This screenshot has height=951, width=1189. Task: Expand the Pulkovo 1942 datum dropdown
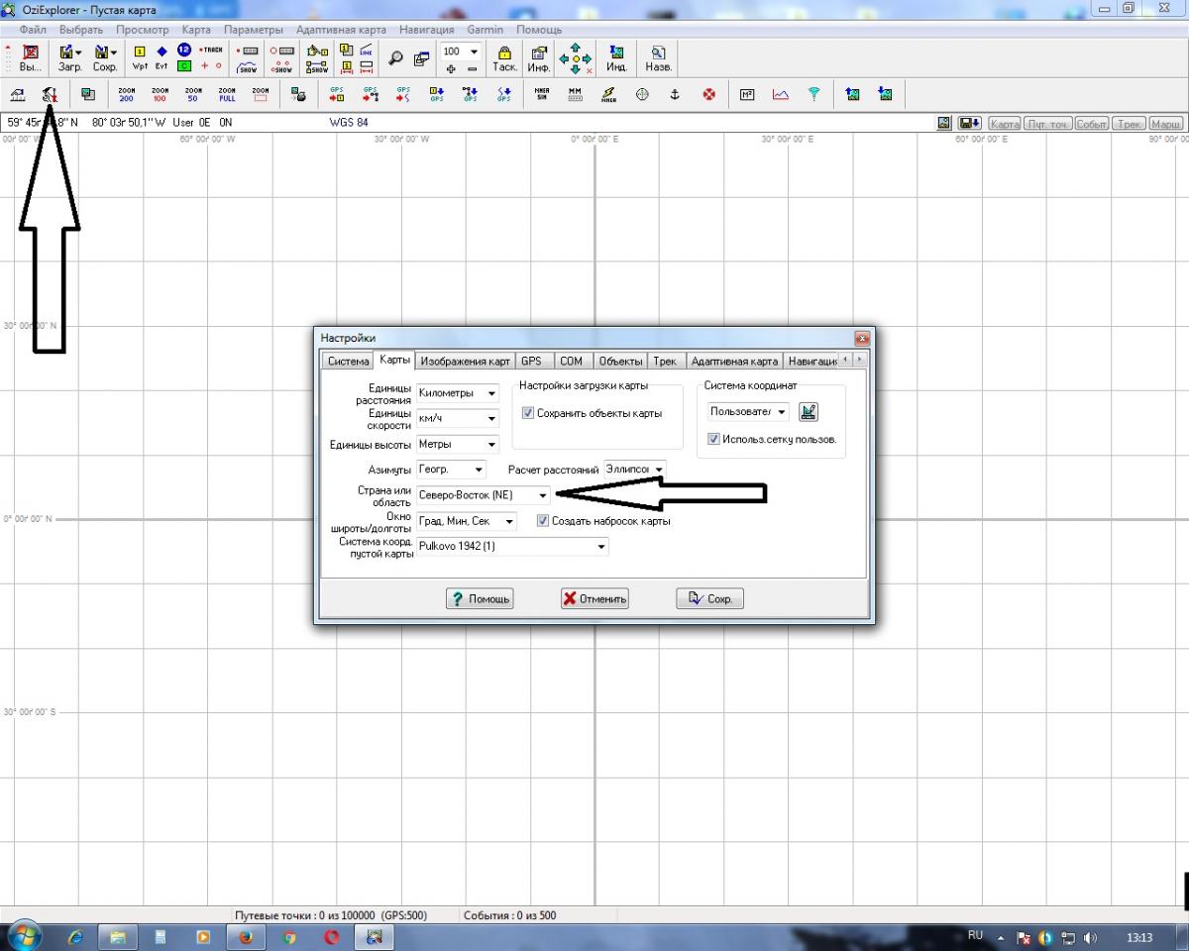[x=599, y=547]
